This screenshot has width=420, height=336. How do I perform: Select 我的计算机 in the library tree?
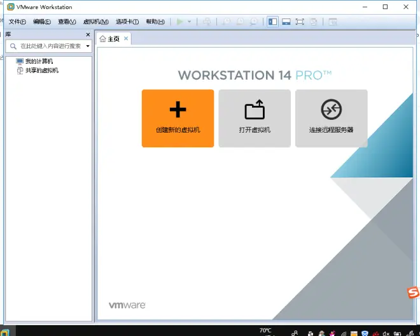39,61
